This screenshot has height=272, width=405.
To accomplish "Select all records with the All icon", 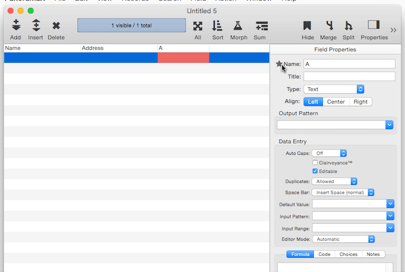I will pos(198,26).
